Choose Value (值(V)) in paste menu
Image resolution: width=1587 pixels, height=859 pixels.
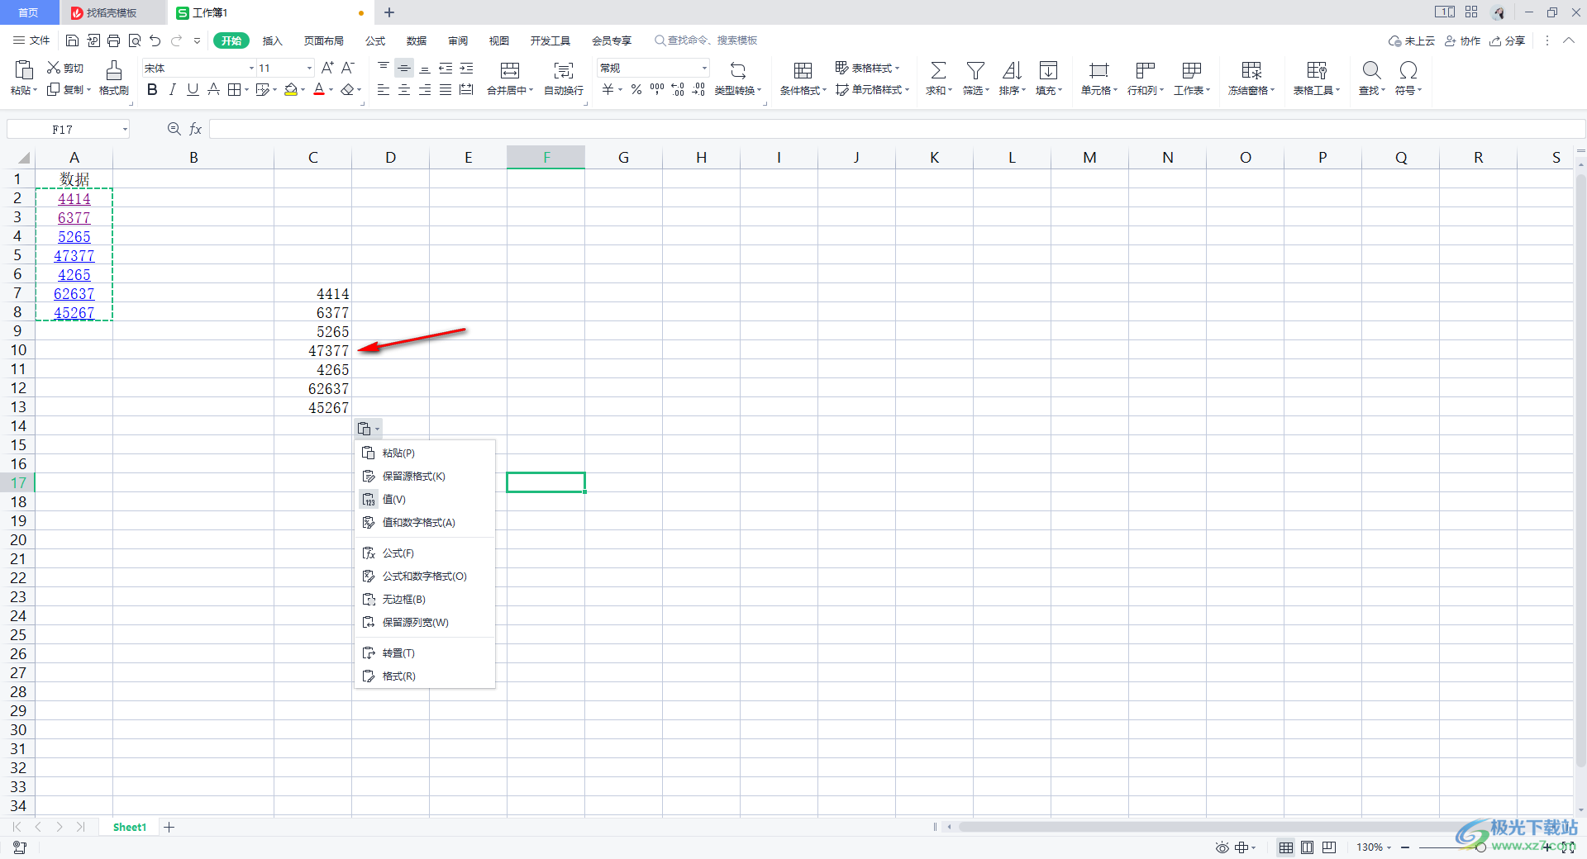[425, 500]
